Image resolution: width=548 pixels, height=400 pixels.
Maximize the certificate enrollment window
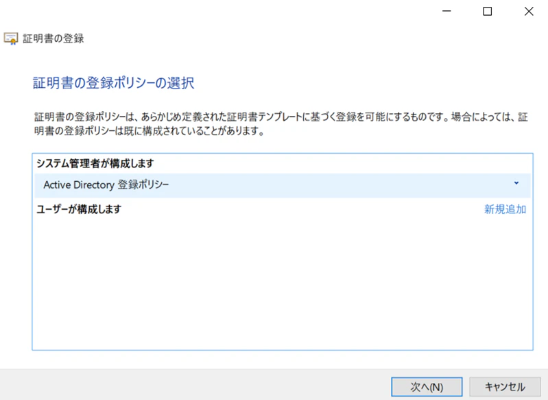click(x=487, y=11)
